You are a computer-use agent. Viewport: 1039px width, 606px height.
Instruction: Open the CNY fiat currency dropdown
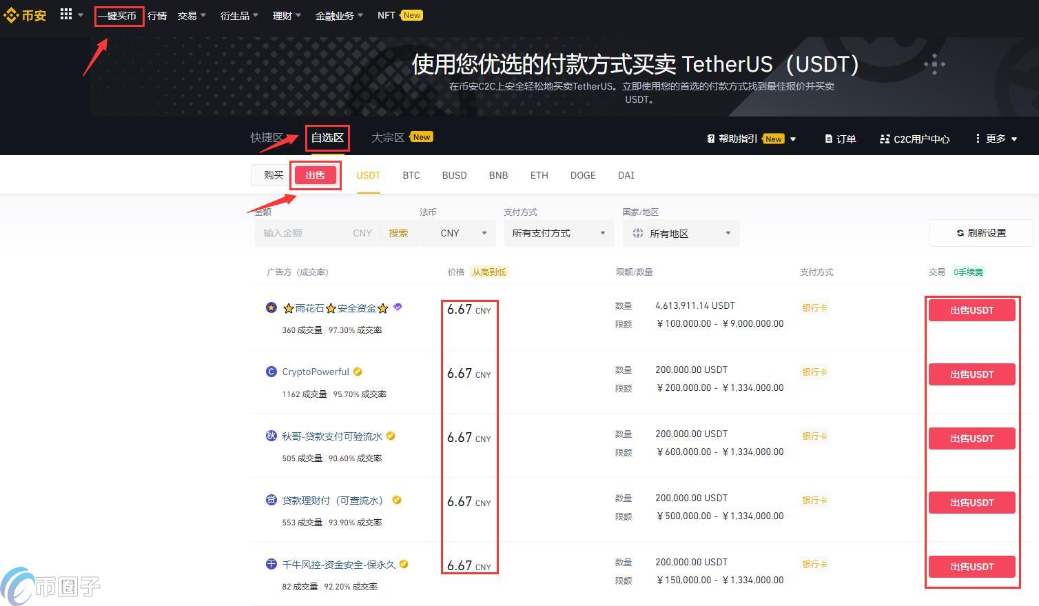point(463,233)
